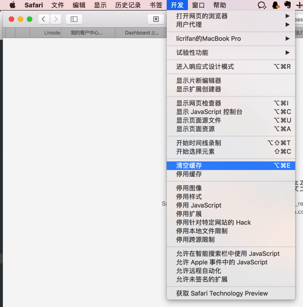Image resolution: width=303 pixels, height=307 pixels.
Task: Open the QQ penguin icon in the menu bar
Action: coord(276,5)
